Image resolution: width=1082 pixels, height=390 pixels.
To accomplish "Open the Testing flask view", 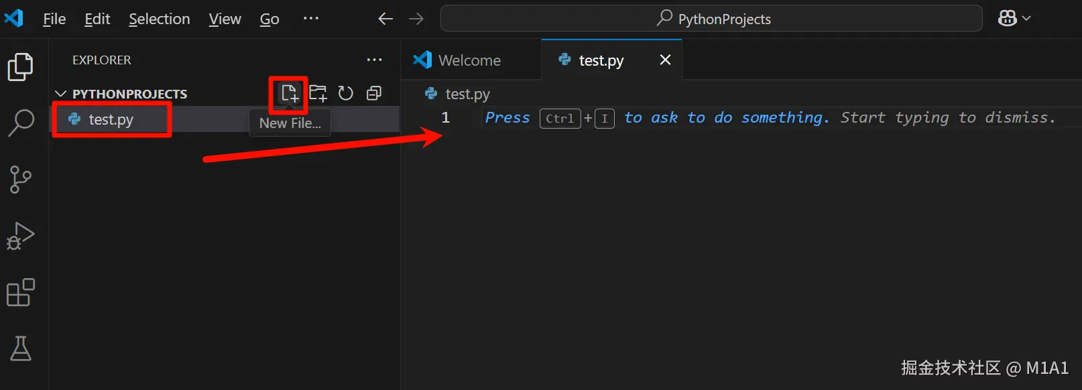I will (x=20, y=348).
